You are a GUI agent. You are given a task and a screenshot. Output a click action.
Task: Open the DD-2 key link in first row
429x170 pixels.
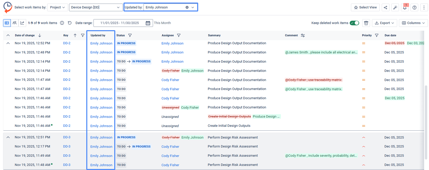[x=67, y=43]
